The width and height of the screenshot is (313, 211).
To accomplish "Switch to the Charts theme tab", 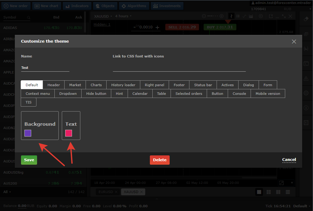I will pos(96,85).
